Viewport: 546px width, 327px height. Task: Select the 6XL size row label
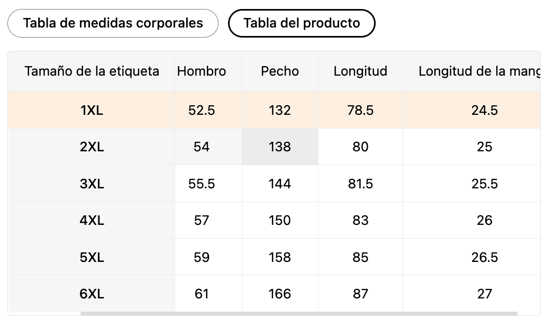pos(92,294)
